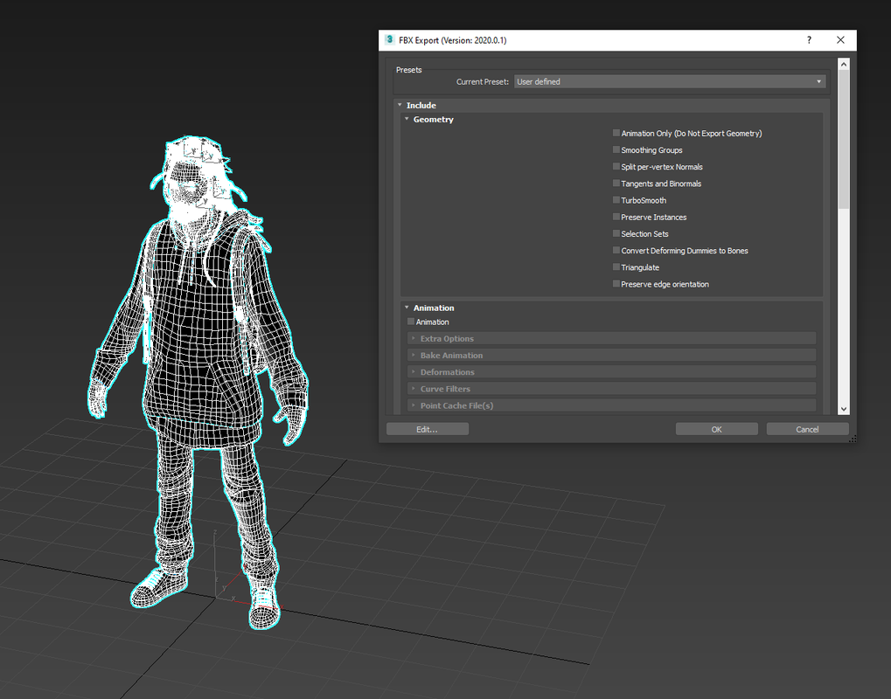Toggle the TurboSmooth checkbox
891x699 pixels.
pyautogui.click(x=616, y=200)
